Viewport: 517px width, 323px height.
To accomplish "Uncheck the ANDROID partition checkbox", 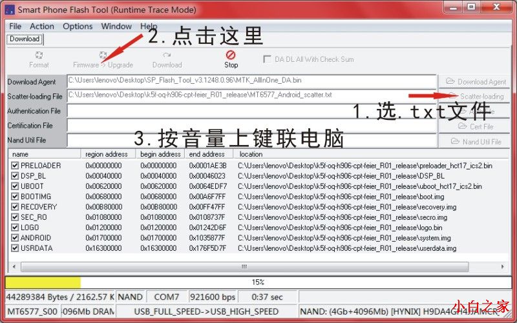I will click(15, 238).
